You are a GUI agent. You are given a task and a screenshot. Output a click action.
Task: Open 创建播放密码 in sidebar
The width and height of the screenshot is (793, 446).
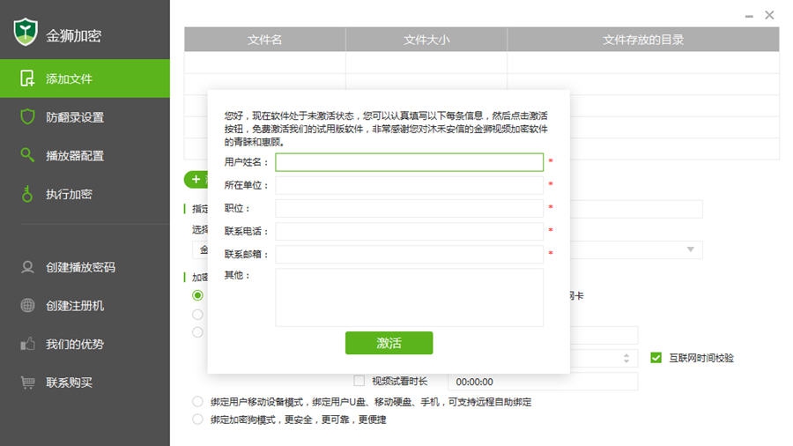(x=85, y=267)
